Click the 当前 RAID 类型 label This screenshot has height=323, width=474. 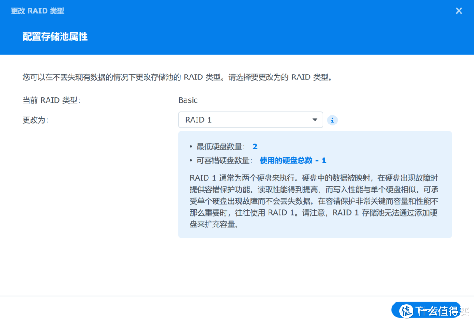point(50,100)
